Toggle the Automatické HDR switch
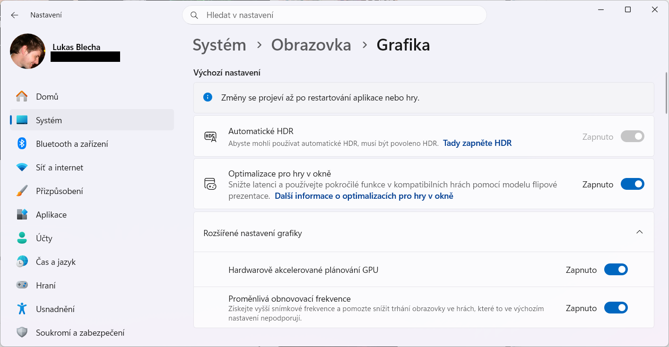 [x=632, y=136]
